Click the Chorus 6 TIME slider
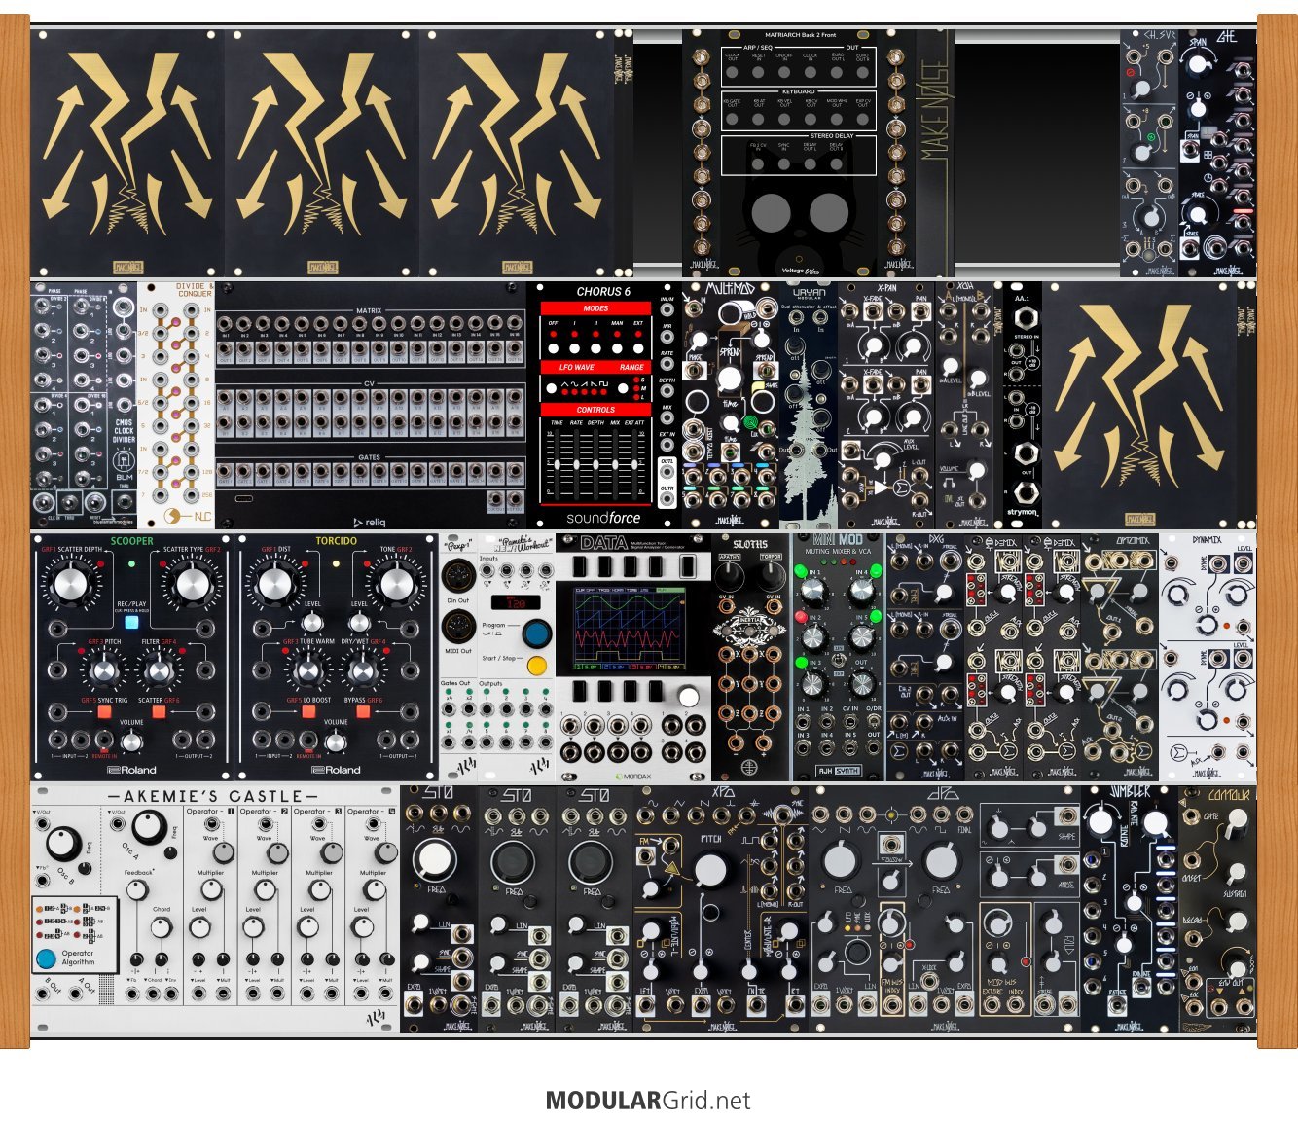 click(557, 463)
